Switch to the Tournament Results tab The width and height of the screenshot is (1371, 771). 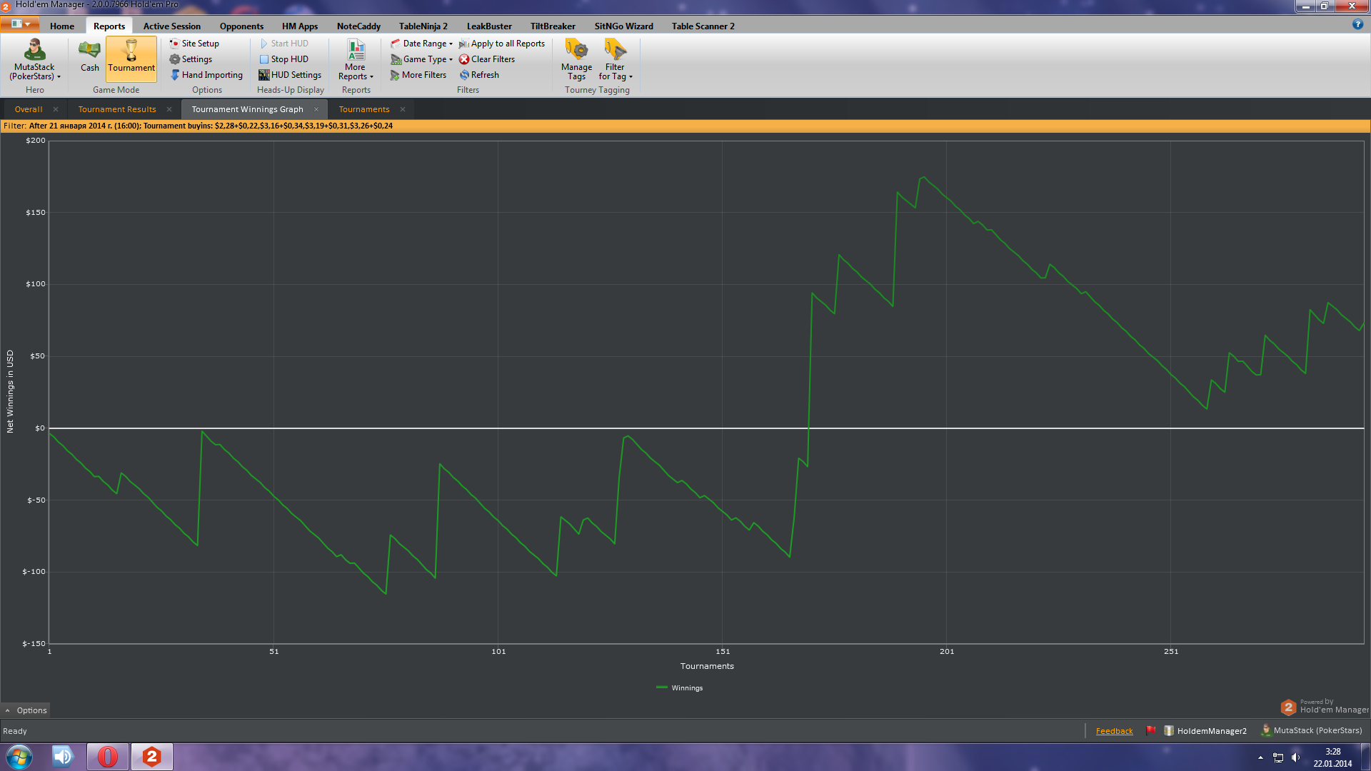pos(117,109)
